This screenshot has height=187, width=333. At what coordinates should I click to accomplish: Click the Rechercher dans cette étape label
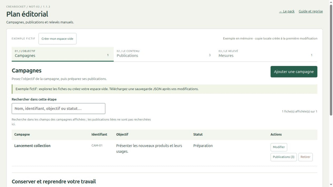pyautogui.click(x=34, y=99)
